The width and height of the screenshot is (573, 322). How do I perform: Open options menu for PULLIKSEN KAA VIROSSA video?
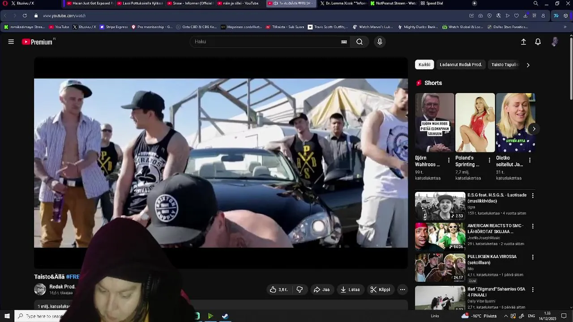pos(533,257)
